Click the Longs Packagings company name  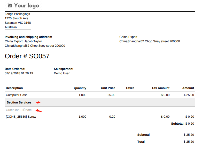click(17, 14)
